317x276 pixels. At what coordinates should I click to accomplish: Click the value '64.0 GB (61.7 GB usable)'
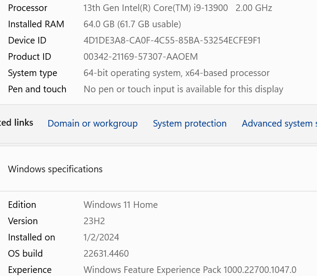(132, 24)
